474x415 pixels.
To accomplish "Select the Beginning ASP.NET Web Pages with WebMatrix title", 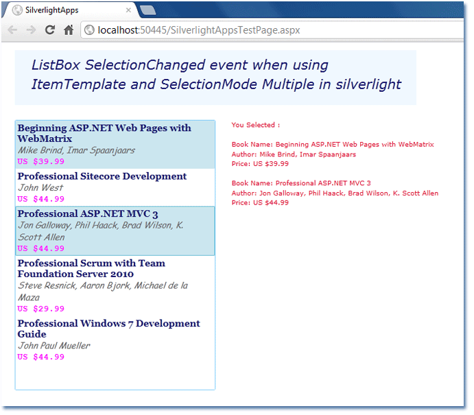I will (x=104, y=133).
